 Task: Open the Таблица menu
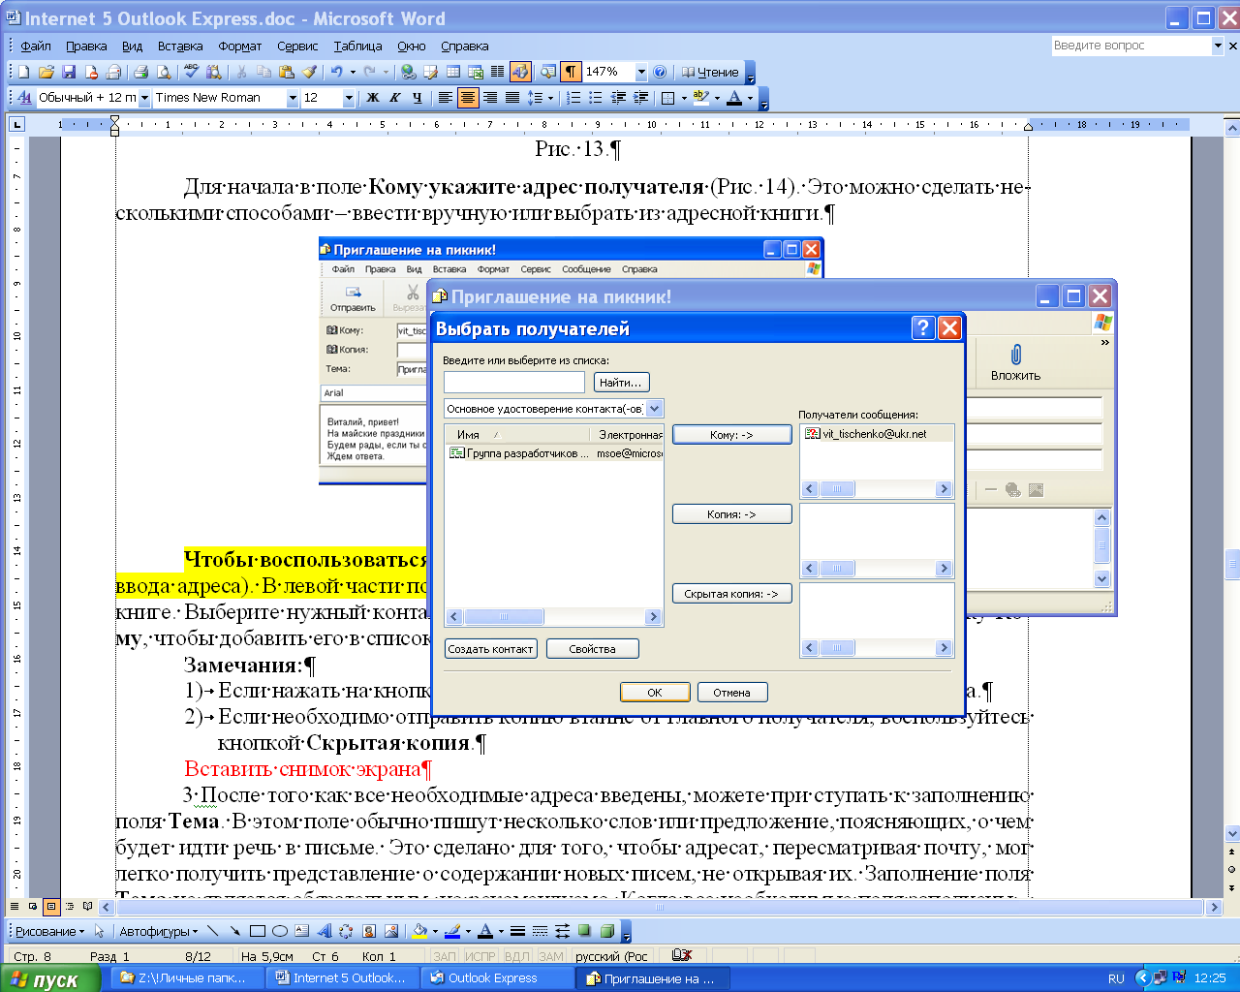pos(357,46)
